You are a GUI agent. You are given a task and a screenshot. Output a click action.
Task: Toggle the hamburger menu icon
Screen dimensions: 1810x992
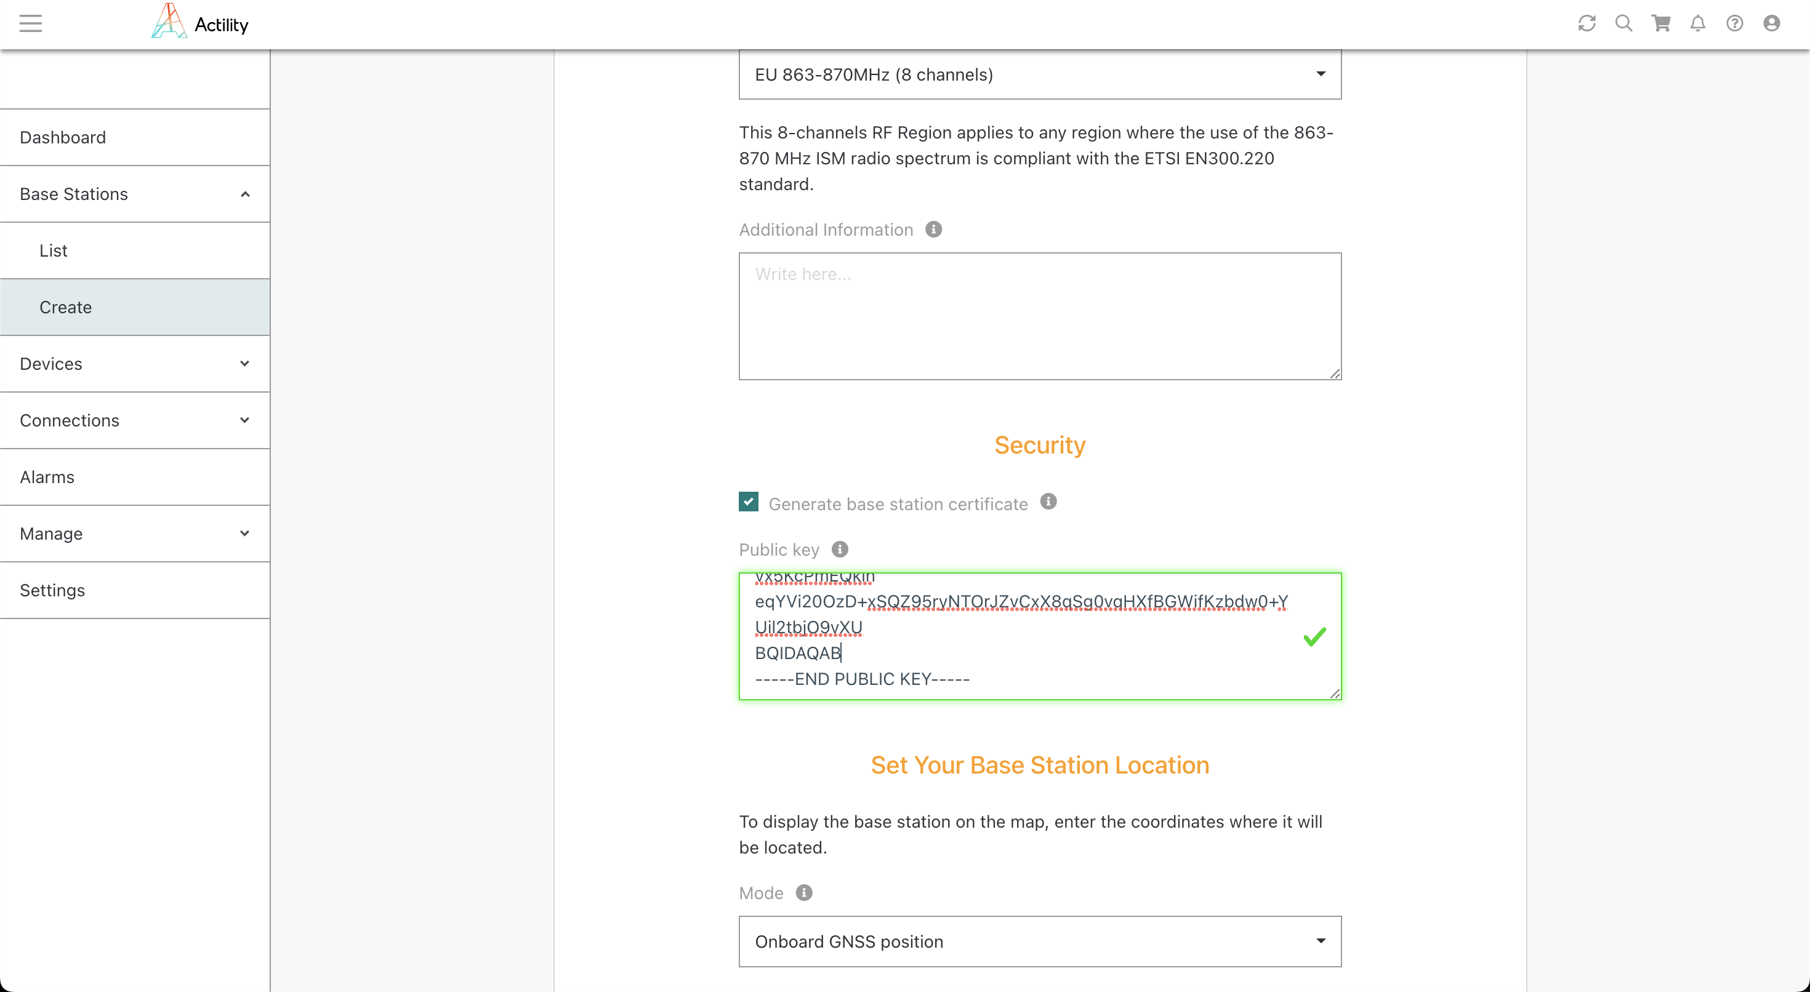pyautogui.click(x=30, y=23)
